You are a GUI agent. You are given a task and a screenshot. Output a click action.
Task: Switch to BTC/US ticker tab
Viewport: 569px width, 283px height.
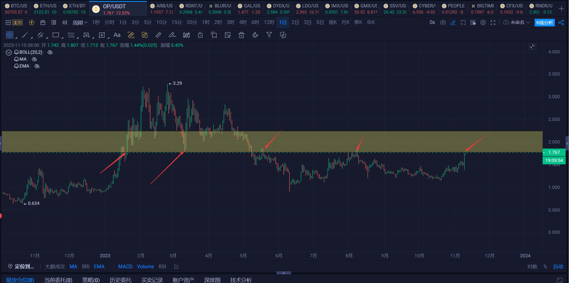point(16,9)
